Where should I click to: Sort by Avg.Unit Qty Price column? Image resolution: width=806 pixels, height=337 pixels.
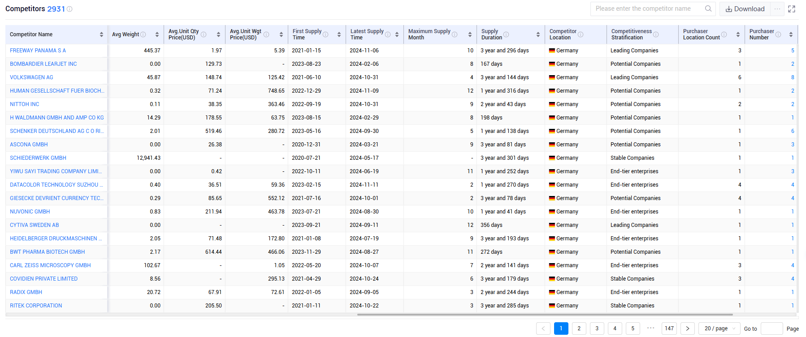[218, 34]
